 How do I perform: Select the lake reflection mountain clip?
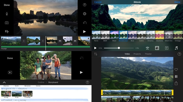point(33,41)
